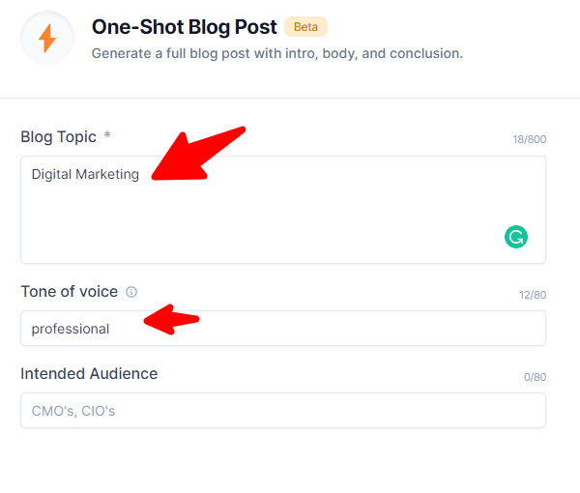Click the Intended Audience label

tap(88, 373)
